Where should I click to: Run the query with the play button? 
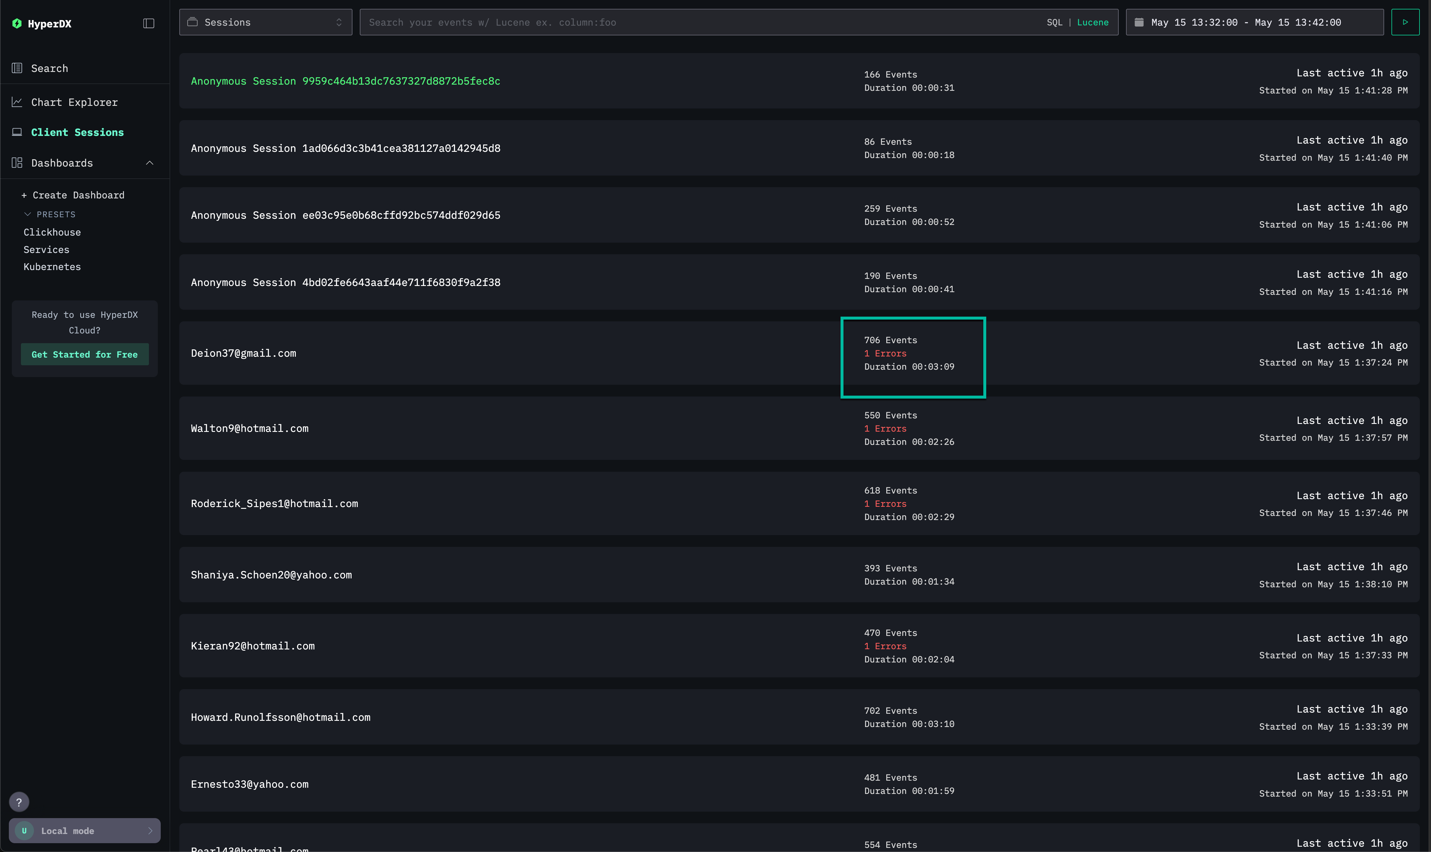coord(1405,22)
